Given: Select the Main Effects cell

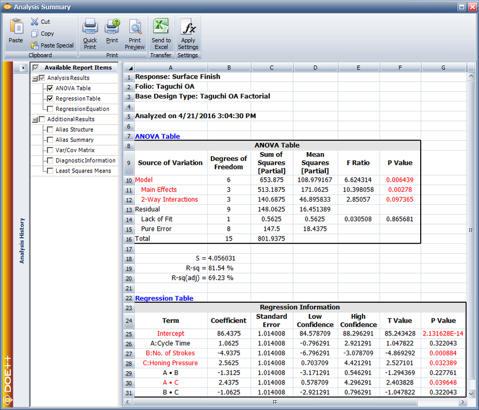Looking at the screenshot, I should [171, 190].
